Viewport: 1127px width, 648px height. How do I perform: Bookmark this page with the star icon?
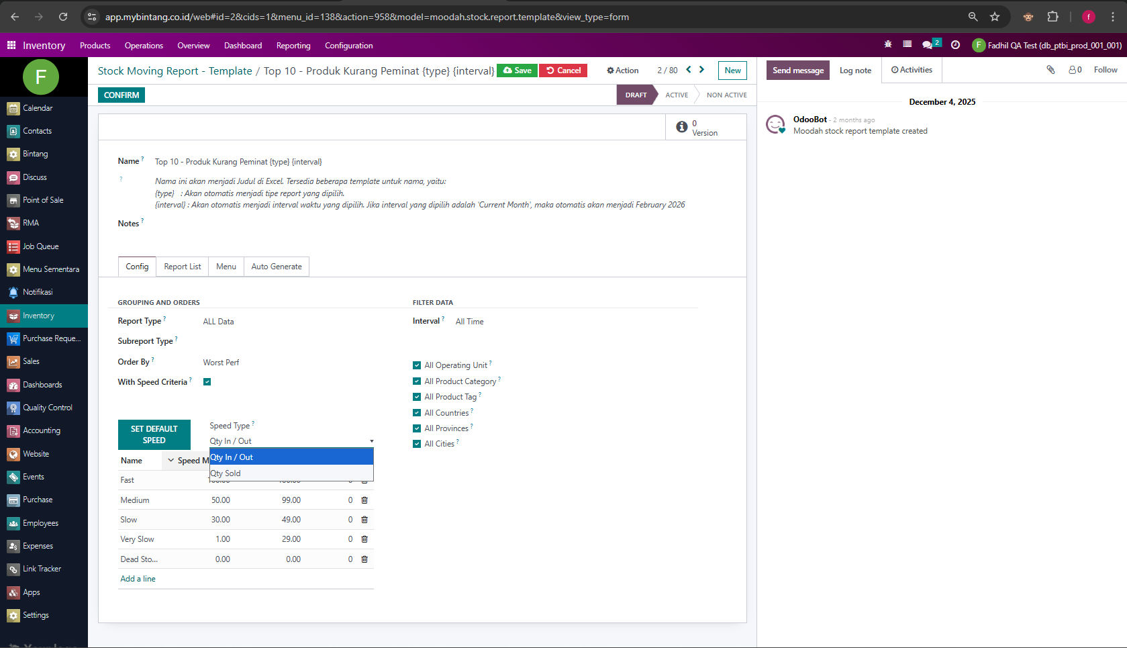tap(995, 17)
